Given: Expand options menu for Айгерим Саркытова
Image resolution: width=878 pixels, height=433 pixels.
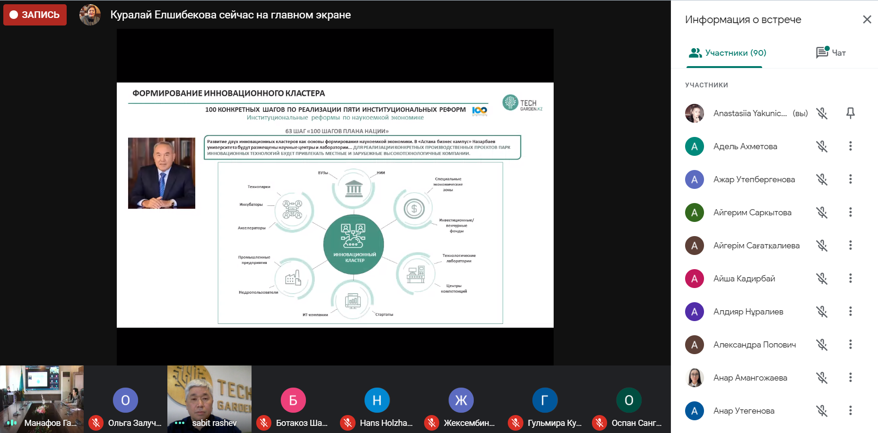Looking at the screenshot, I should (x=850, y=212).
